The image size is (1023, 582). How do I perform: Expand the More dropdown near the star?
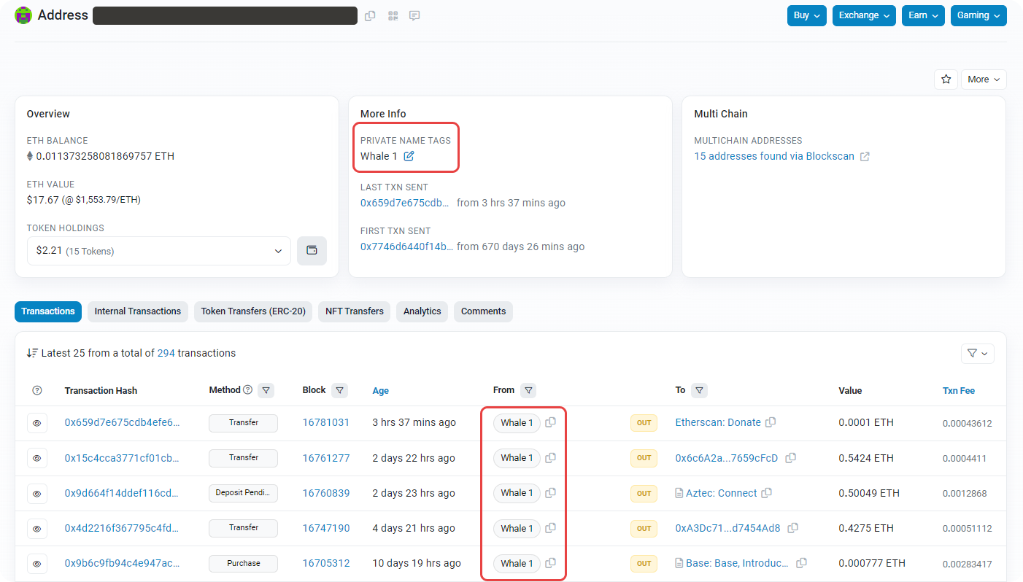[983, 79]
